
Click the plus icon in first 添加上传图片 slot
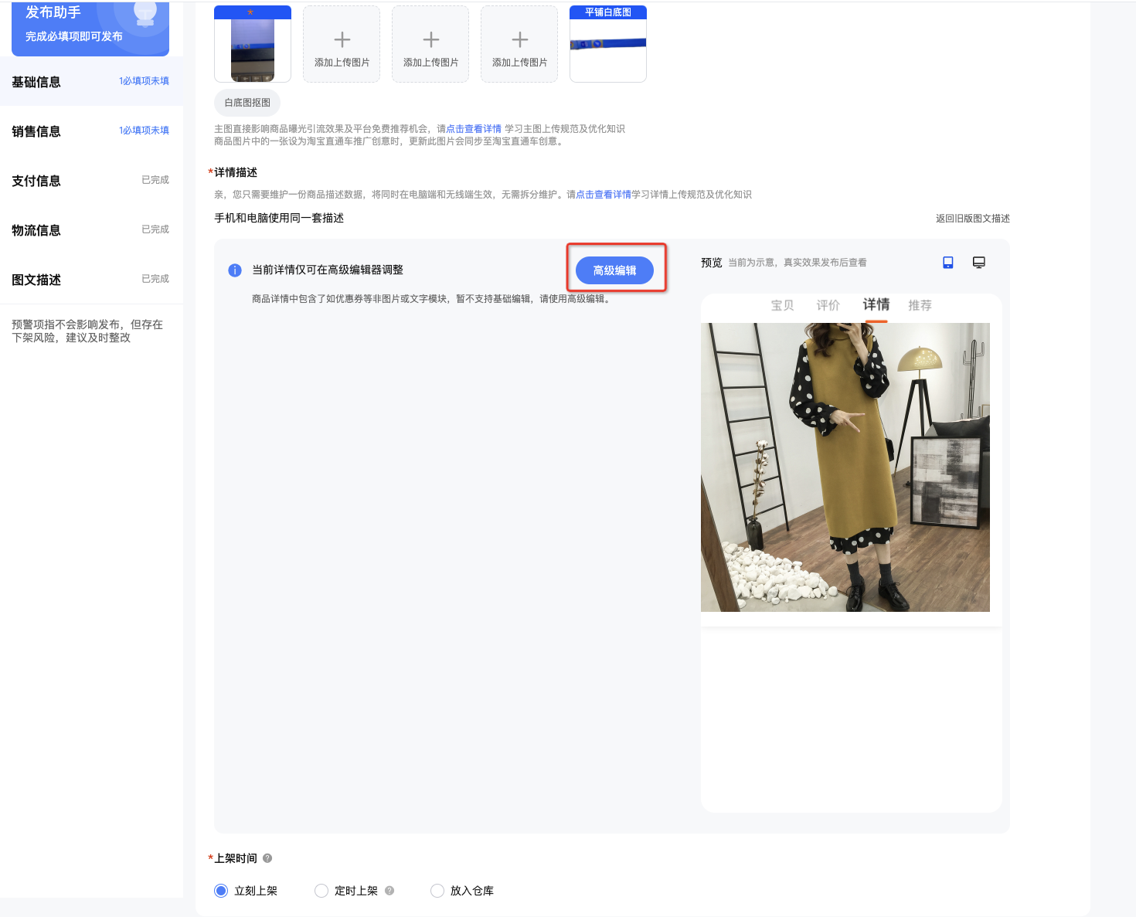pyautogui.click(x=342, y=39)
